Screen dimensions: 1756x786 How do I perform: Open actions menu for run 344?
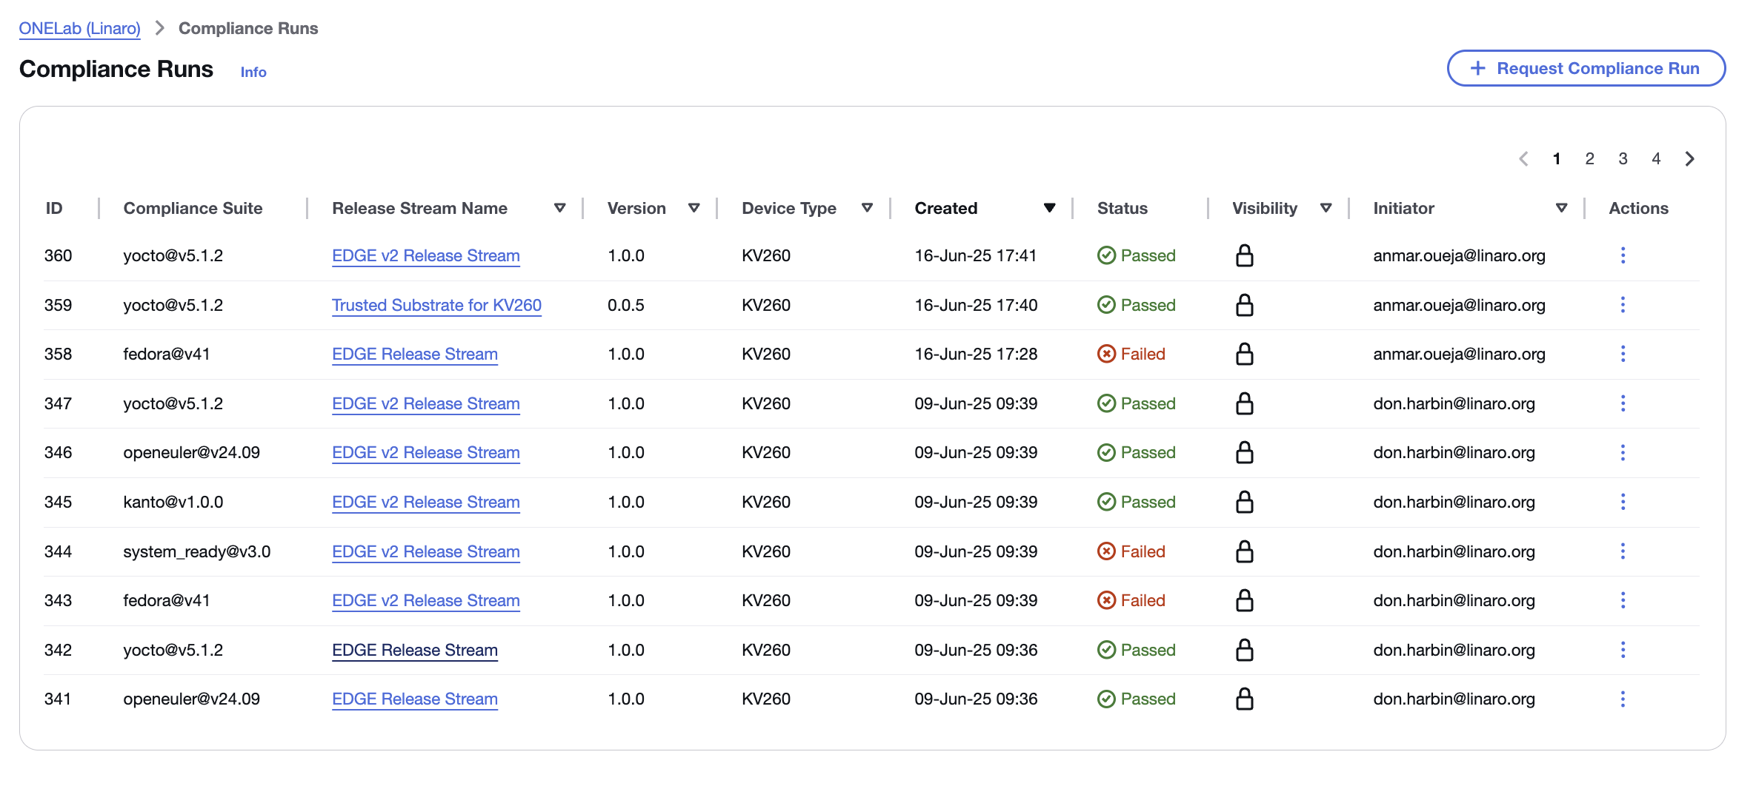pyautogui.click(x=1623, y=551)
